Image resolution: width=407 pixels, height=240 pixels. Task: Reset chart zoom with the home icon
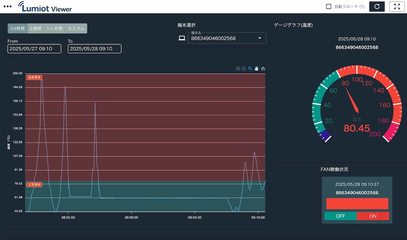click(x=263, y=69)
